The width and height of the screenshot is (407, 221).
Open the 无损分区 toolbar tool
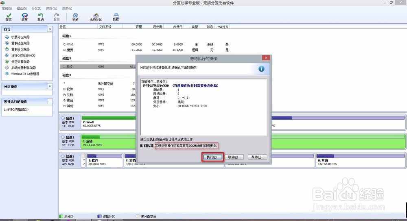pos(96,17)
